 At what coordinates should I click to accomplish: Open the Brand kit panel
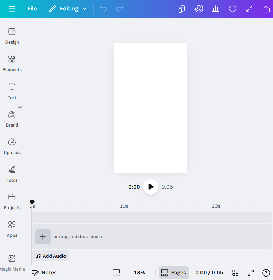[x=12, y=118]
